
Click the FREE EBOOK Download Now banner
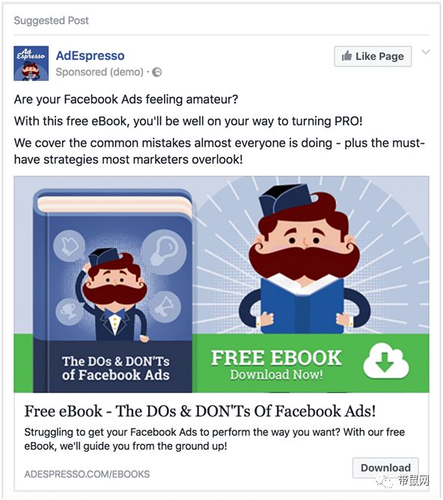(311, 363)
